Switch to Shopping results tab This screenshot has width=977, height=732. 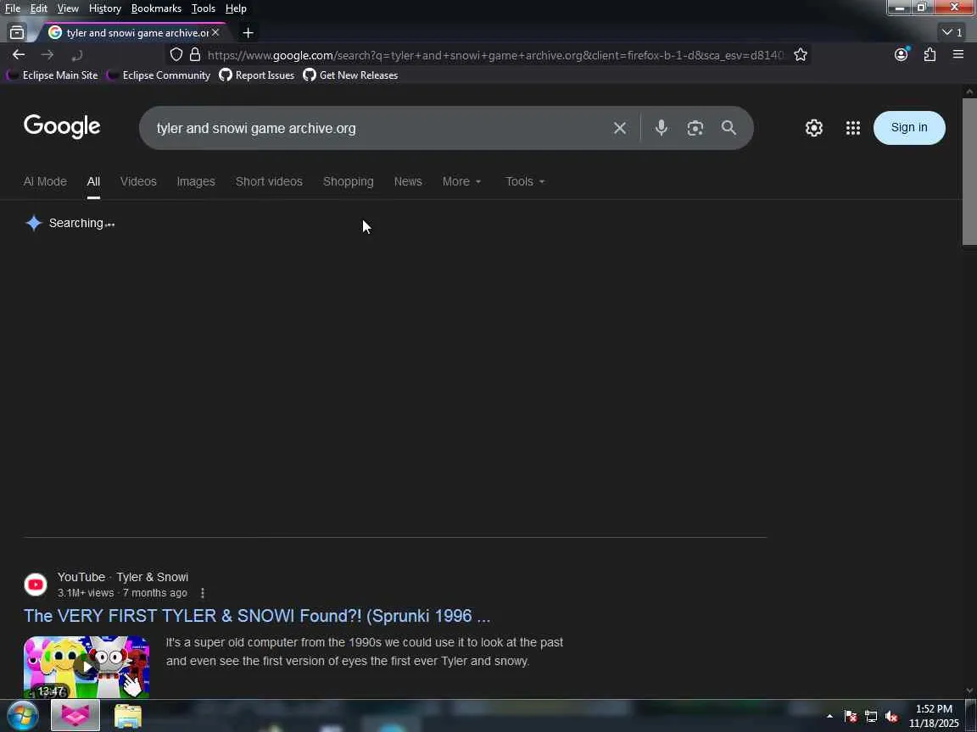coord(349,181)
